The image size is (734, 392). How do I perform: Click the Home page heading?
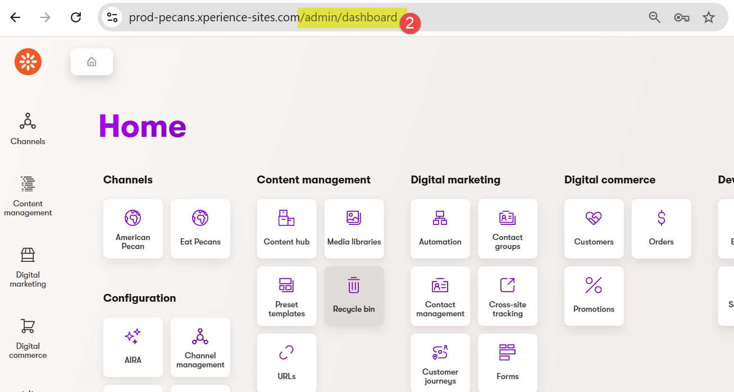142,126
